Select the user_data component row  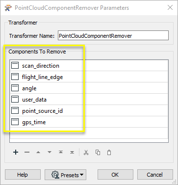(x=89, y=99)
